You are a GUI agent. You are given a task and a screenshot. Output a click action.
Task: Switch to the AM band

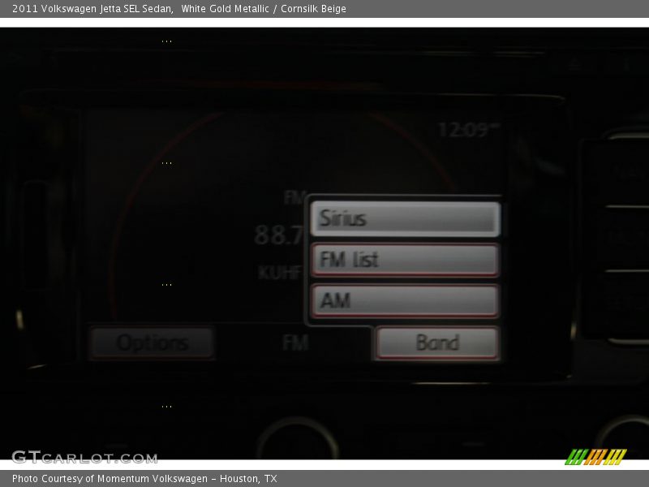(x=403, y=300)
